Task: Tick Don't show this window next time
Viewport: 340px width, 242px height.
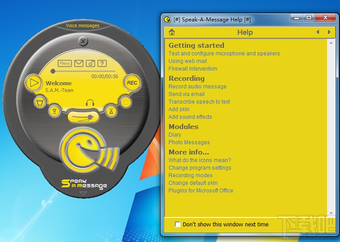Action: point(177,224)
